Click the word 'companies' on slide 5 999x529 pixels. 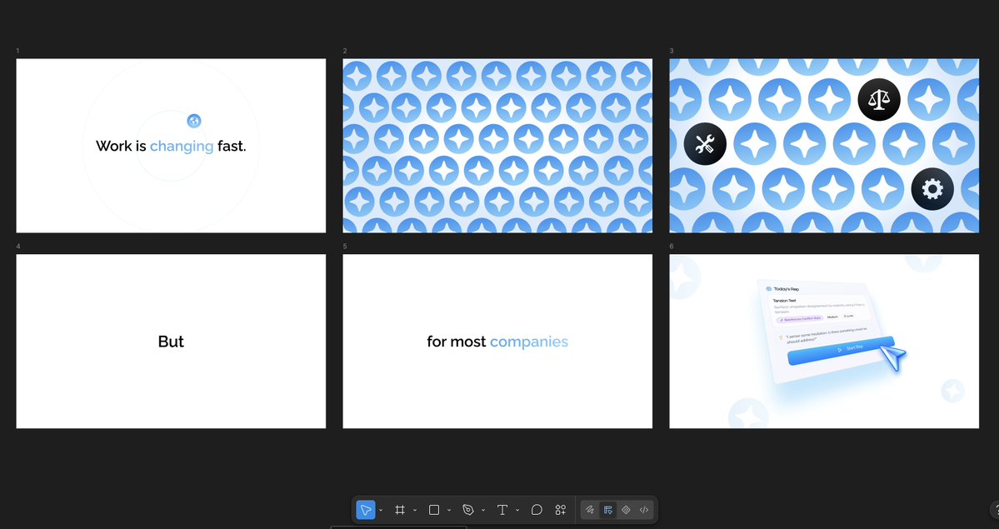point(529,342)
